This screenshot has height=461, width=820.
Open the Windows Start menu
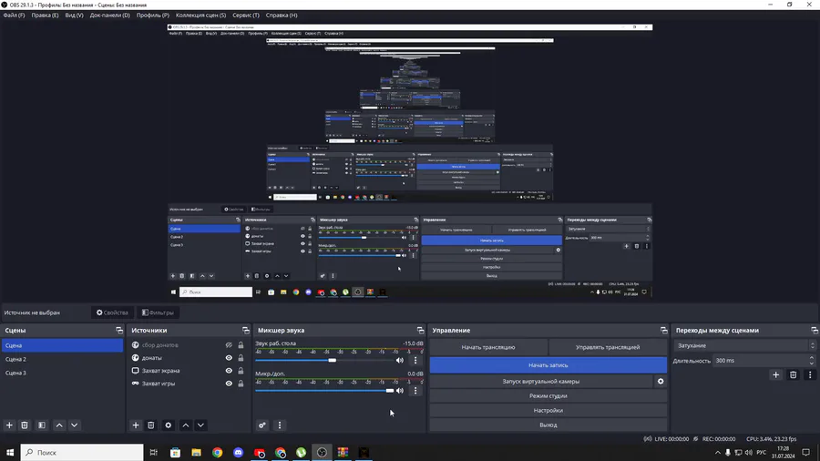10,453
